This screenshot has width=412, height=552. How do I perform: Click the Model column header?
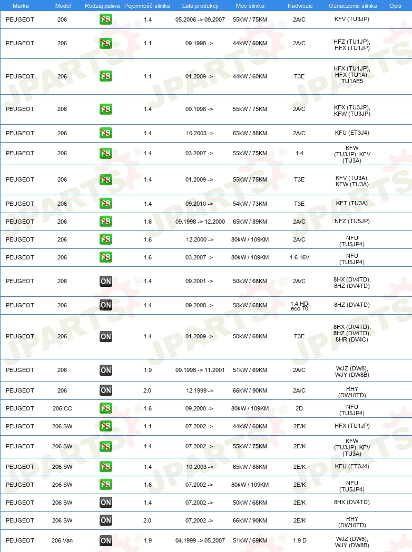coord(63,6)
